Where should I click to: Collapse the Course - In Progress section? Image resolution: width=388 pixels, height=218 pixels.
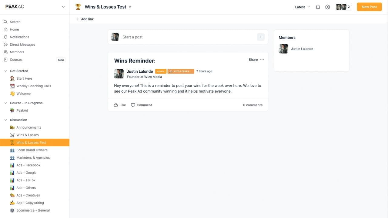coord(5,103)
